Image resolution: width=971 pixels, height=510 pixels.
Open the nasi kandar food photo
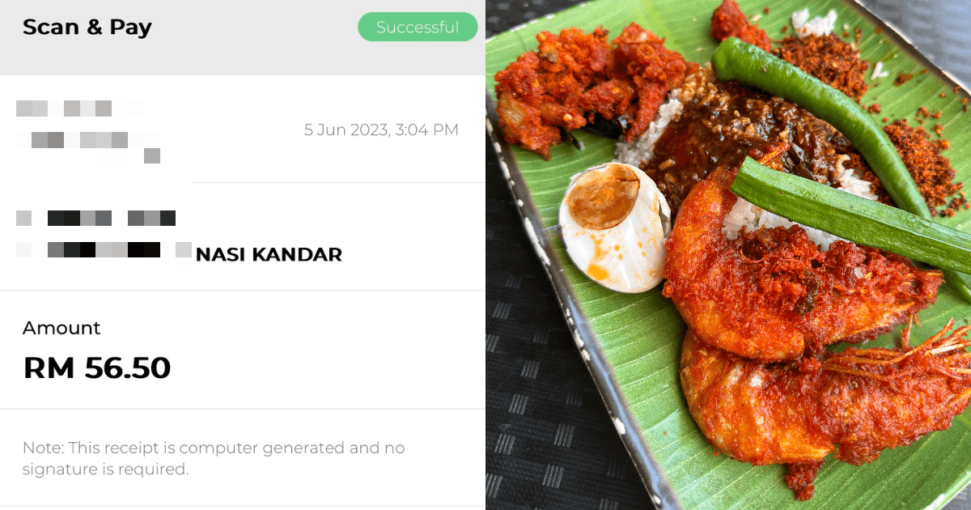(x=728, y=255)
